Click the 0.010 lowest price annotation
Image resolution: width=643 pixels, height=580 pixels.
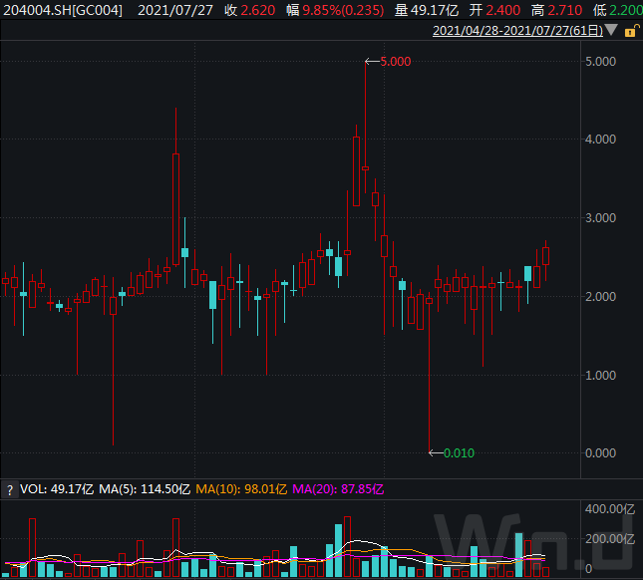[459, 452]
